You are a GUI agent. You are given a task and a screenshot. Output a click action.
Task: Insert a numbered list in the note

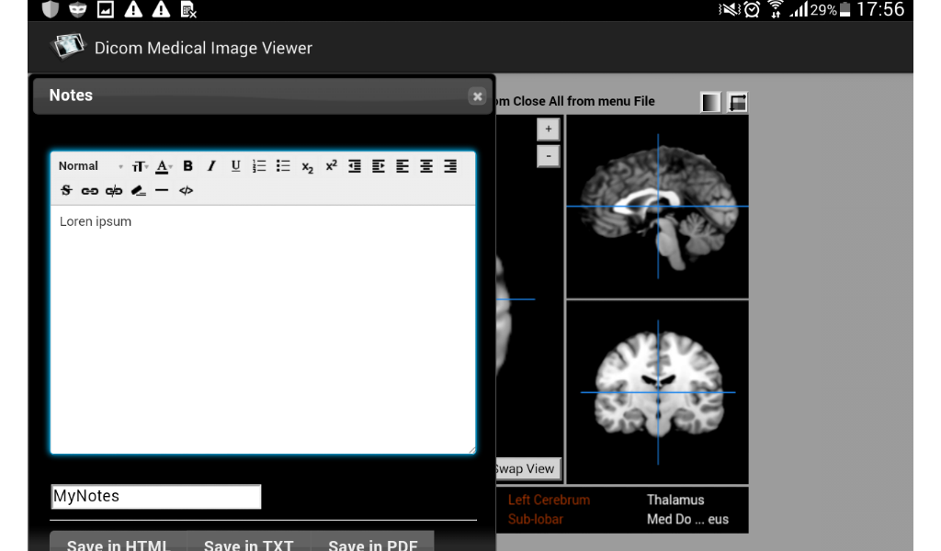258,166
